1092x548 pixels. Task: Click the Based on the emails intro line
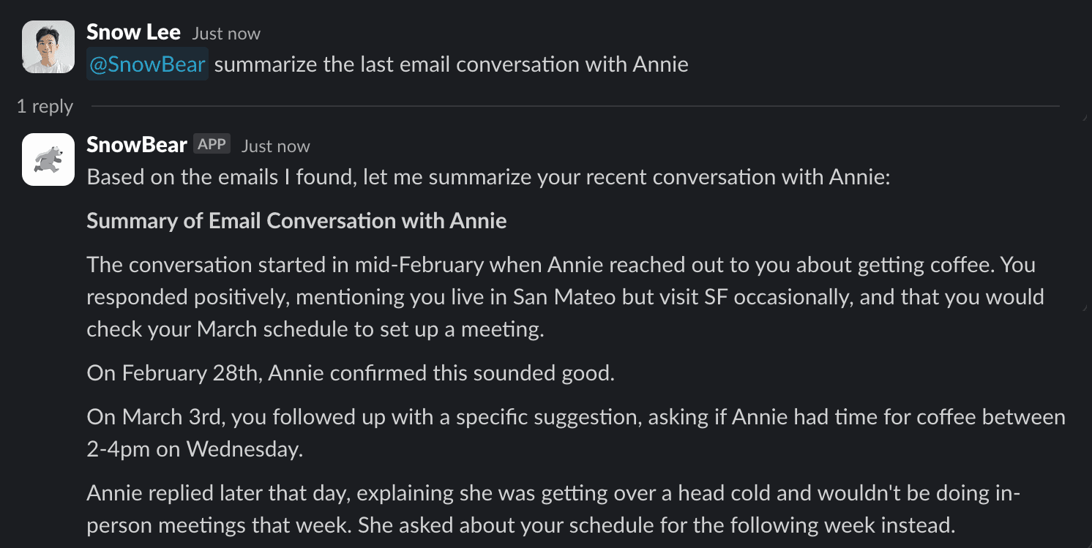tap(487, 177)
